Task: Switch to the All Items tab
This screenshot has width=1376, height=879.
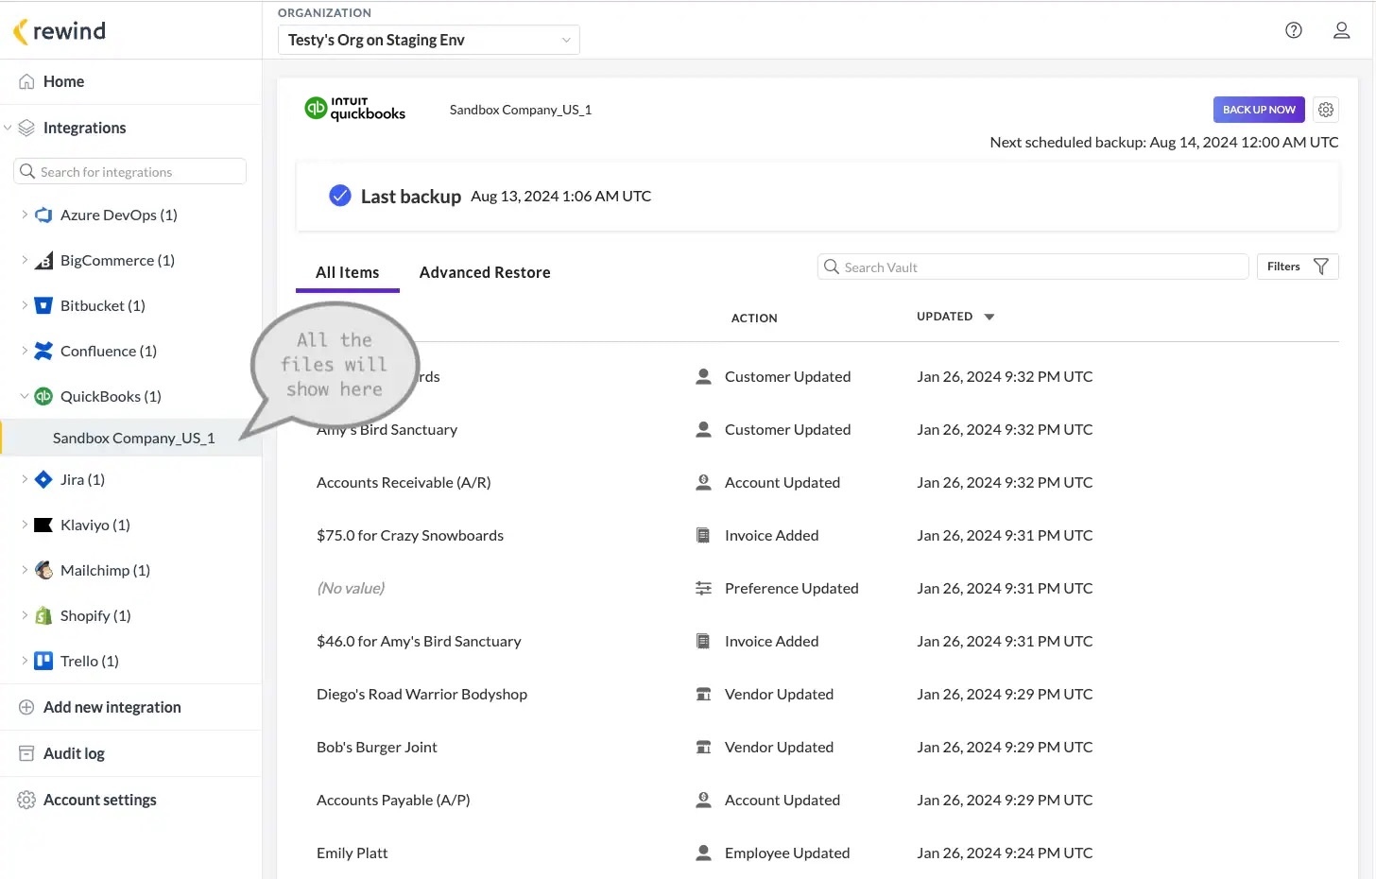Action: point(347,272)
